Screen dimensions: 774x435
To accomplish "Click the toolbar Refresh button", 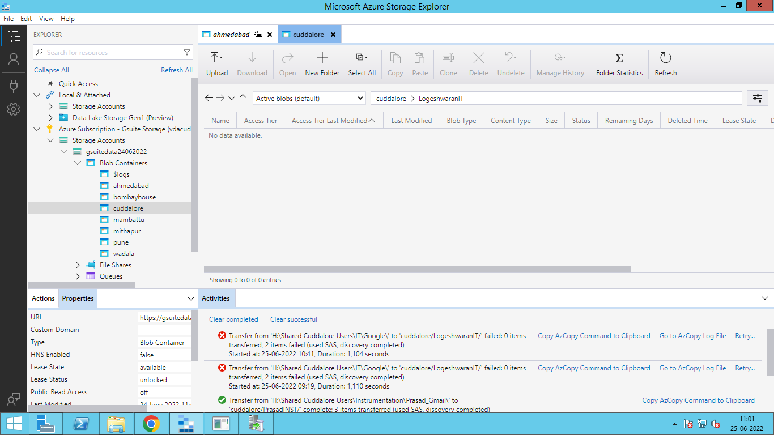I will (x=666, y=64).
